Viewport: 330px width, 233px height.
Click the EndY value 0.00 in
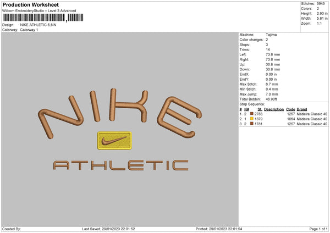click(271, 79)
